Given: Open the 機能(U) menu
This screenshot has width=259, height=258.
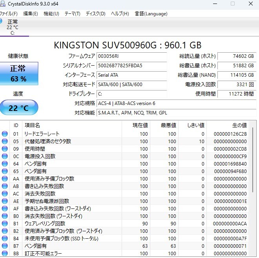Looking at the screenshot, I should (51, 14).
